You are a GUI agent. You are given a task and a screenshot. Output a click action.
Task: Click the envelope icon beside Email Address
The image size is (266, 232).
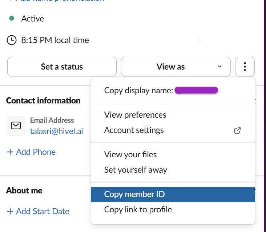click(16, 126)
